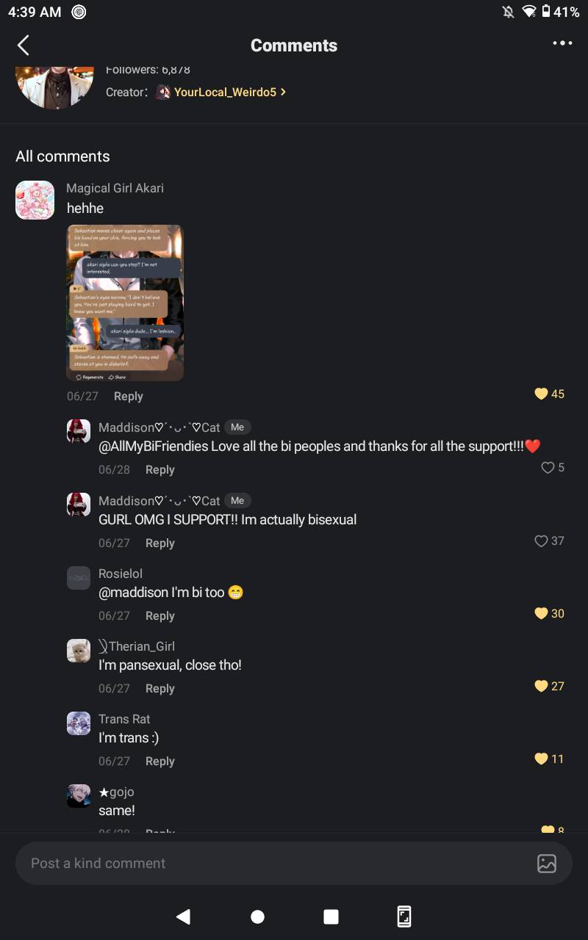Tap Therian_Girl's cat avatar

(x=79, y=651)
